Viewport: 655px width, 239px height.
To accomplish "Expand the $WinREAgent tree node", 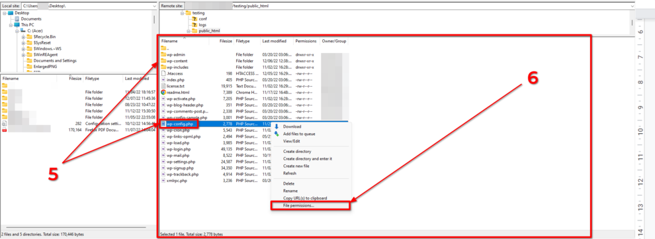I will pyautogui.click(x=23, y=55).
